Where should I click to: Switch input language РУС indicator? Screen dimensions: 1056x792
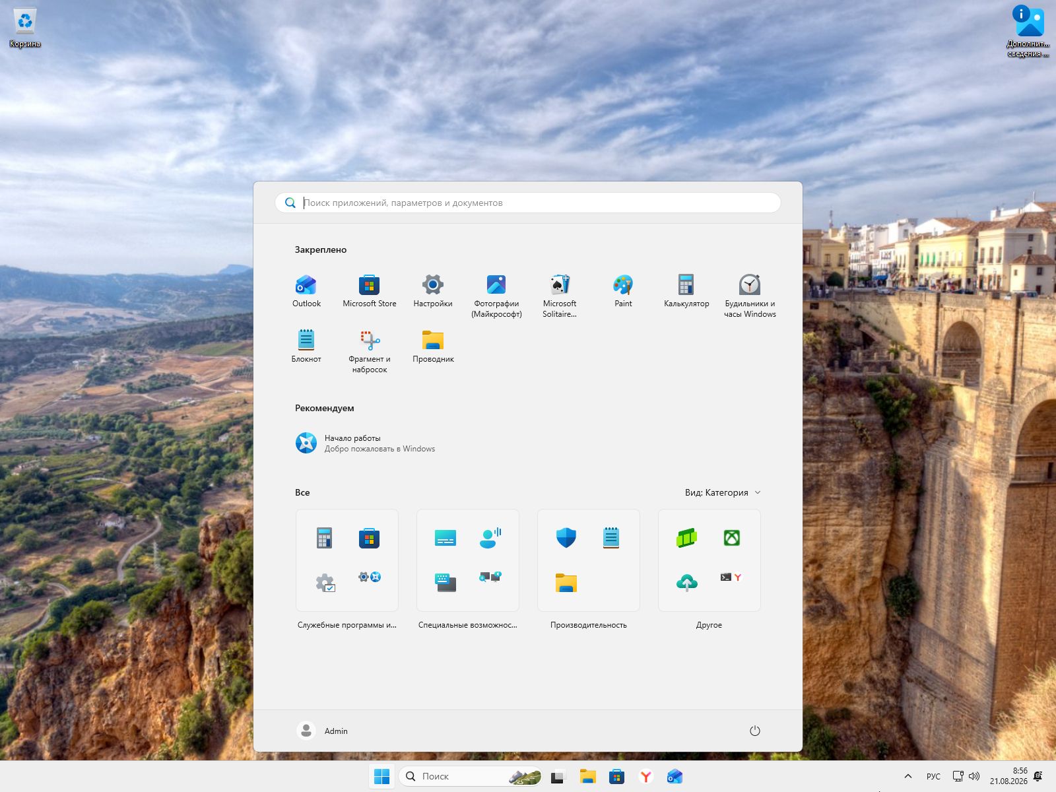click(x=933, y=776)
